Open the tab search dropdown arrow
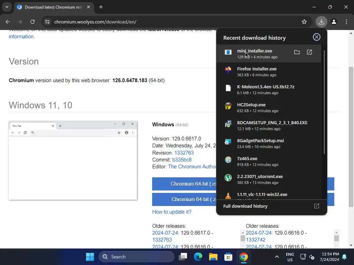The height and width of the screenshot is (265, 354). 7,7
